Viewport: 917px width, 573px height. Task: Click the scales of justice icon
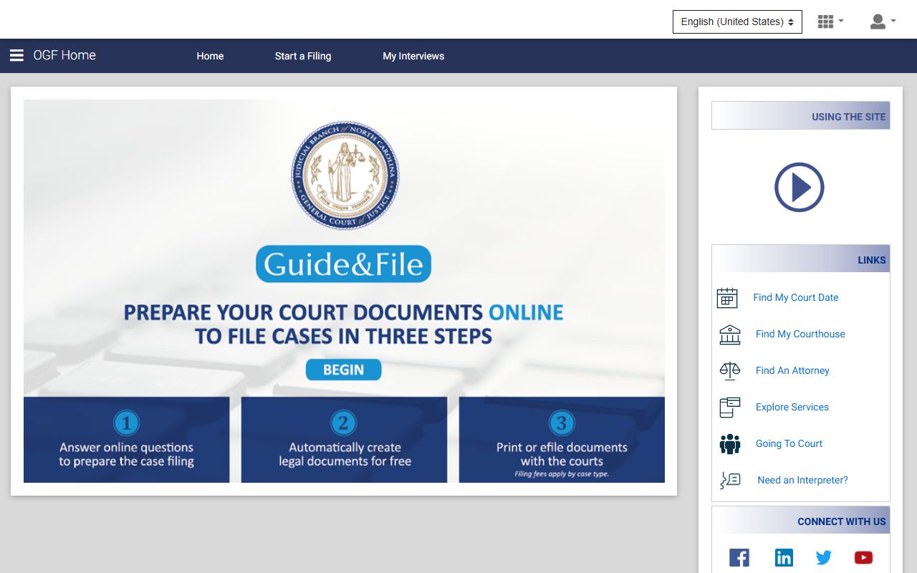(x=730, y=370)
